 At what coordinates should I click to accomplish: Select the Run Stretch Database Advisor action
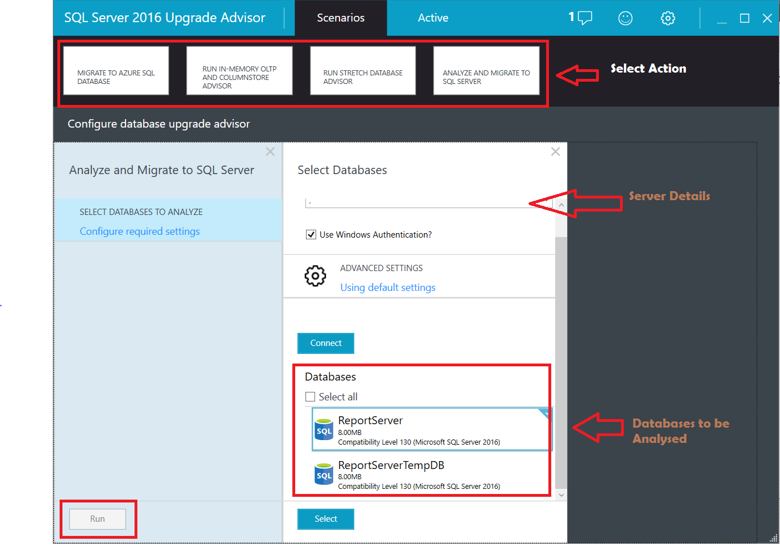[x=363, y=70]
